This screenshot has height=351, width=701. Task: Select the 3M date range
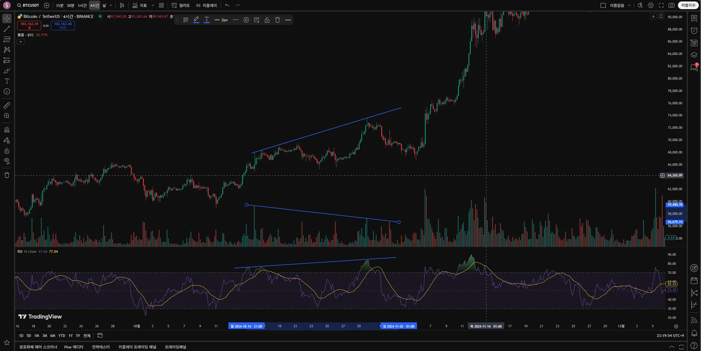[45, 336]
